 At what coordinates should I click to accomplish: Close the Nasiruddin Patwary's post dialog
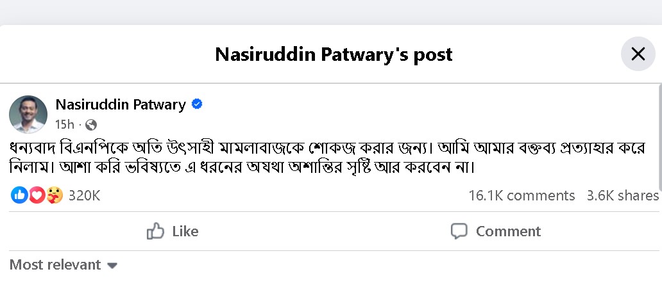(x=638, y=54)
